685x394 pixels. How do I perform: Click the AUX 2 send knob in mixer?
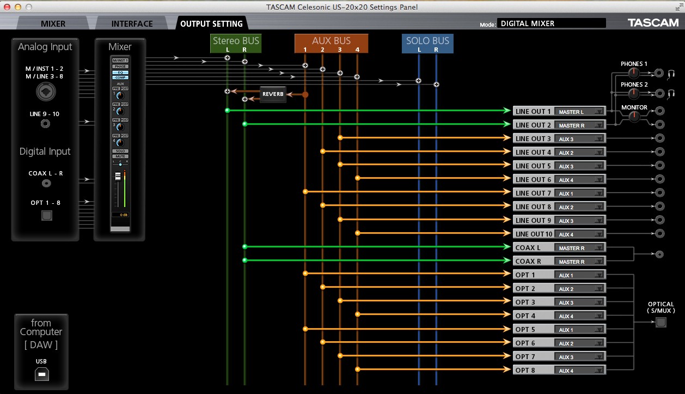pos(120,111)
